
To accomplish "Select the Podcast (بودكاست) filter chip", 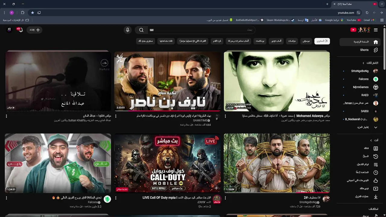I will click(261, 41).
